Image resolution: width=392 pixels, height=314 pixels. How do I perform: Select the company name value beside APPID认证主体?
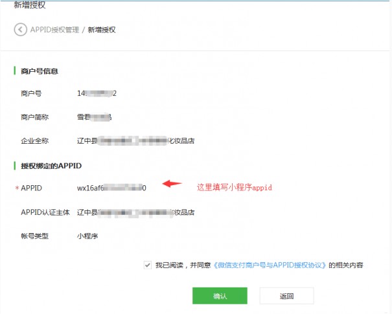click(x=136, y=212)
